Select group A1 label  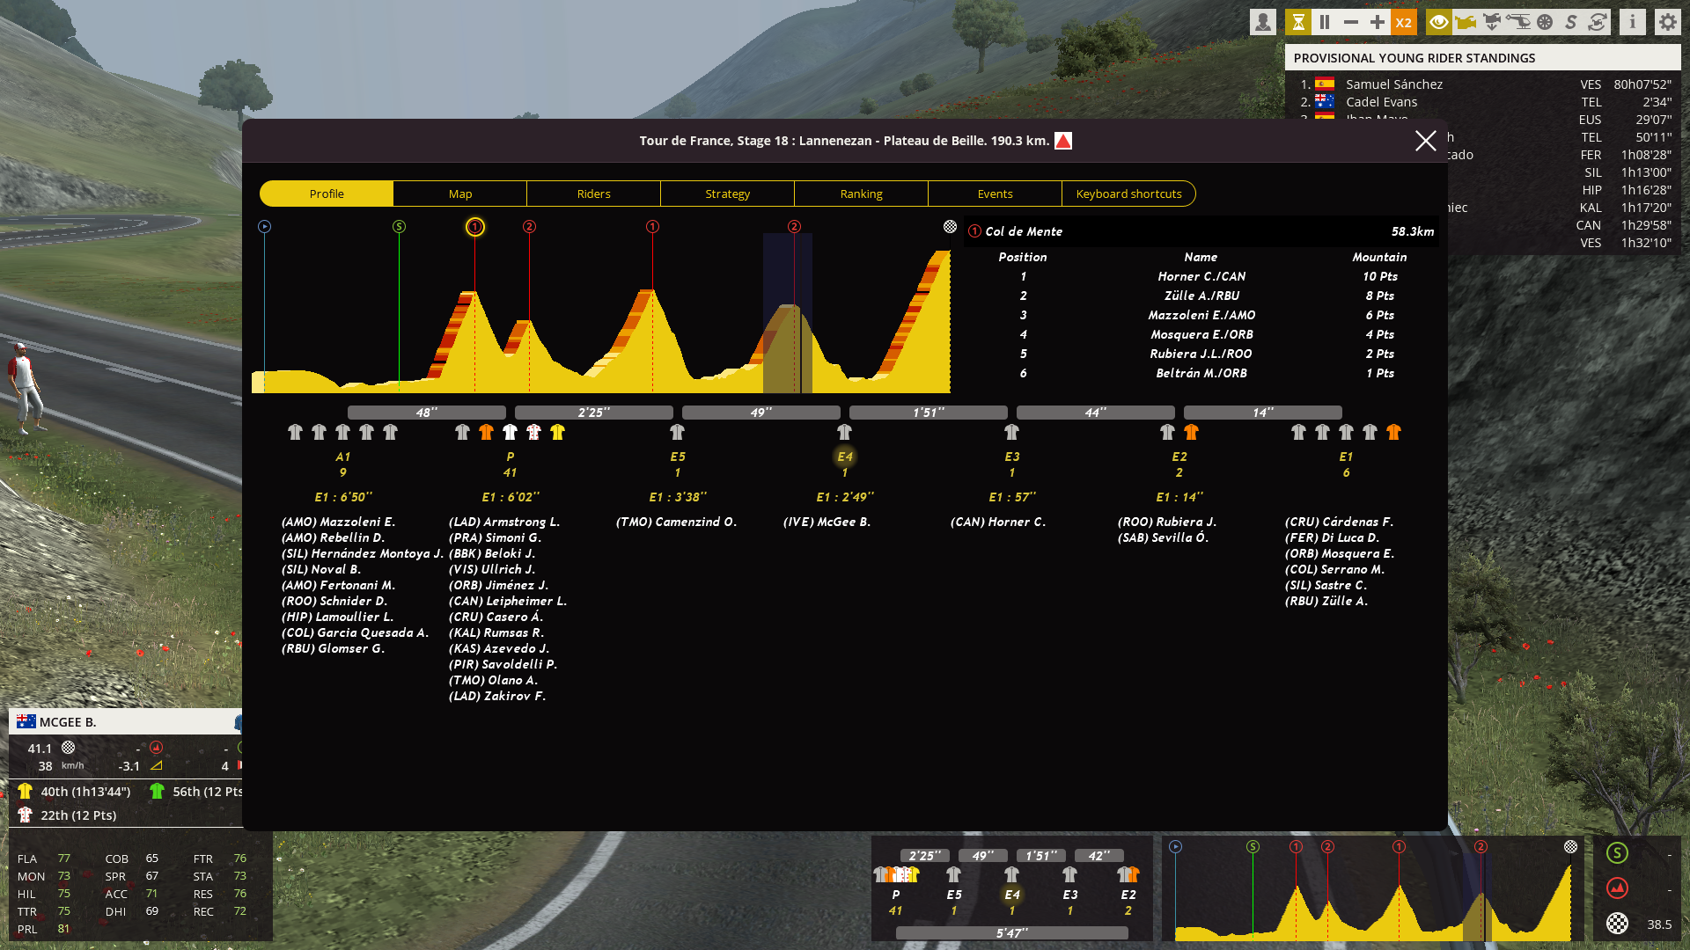pos(342,457)
